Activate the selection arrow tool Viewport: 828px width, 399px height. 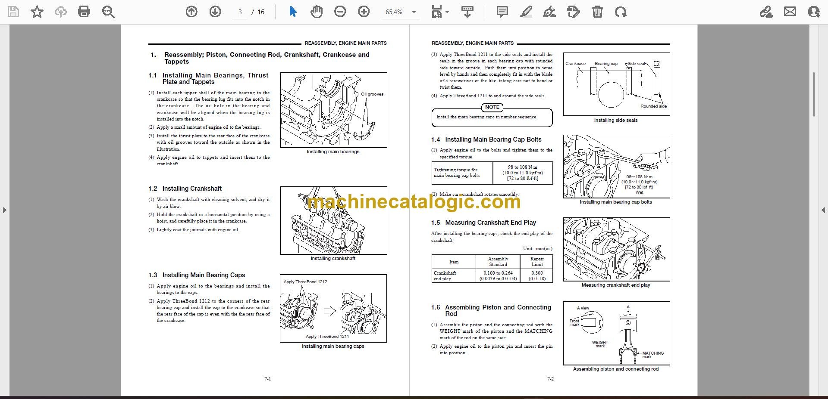pos(293,12)
